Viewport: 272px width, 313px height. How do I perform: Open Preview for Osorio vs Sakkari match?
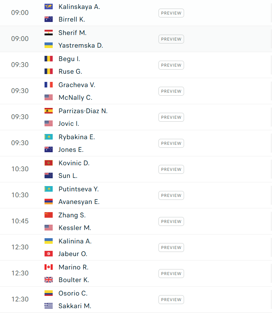click(x=171, y=300)
